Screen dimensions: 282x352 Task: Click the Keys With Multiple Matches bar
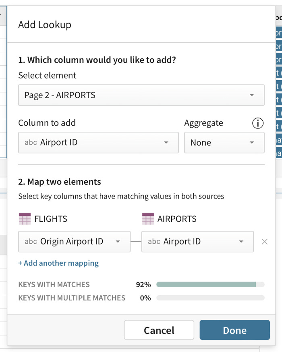coord(210,298)
